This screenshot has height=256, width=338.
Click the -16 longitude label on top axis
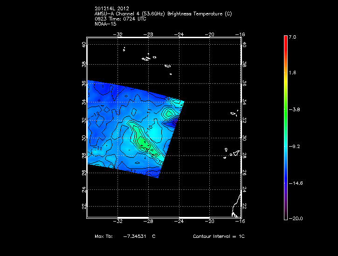[x=241, y=34]
